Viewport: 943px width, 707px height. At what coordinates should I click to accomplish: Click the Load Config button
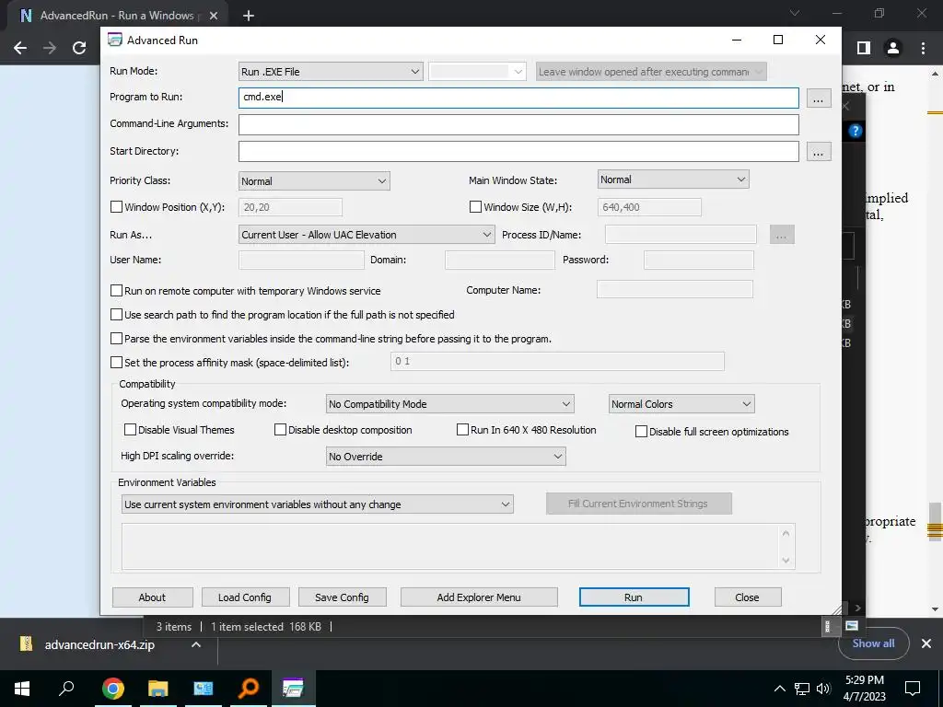pos(245,597)
